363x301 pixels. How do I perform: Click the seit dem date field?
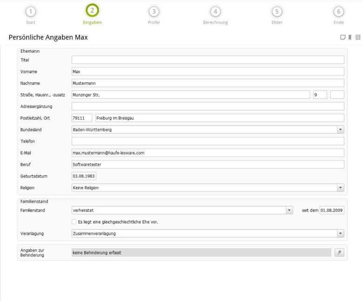point(331,210)
